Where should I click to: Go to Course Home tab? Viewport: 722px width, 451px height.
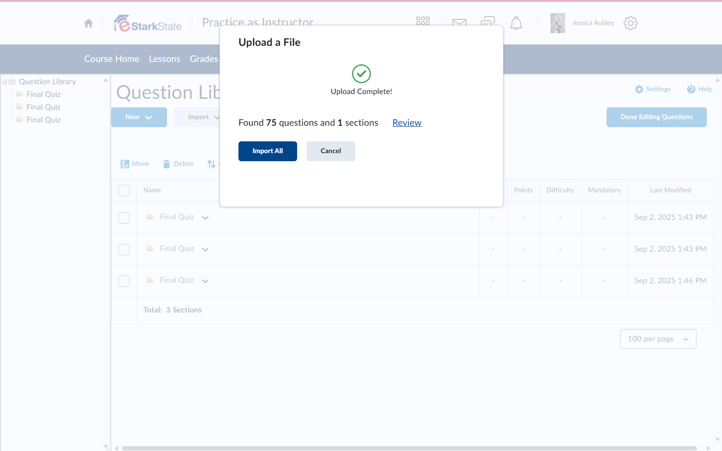click(112, 59)
